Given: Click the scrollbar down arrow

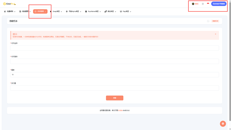Looking at the screenshot, I should [x=230, y=129].
